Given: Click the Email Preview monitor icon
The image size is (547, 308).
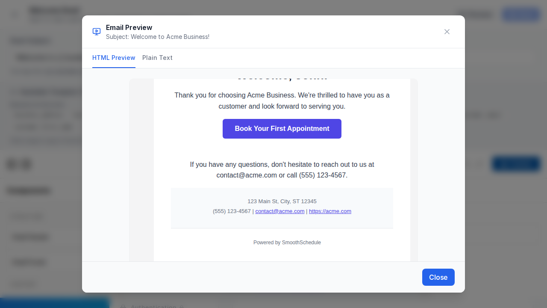Looking at the screenshot, I should click(x=97, y=32).
